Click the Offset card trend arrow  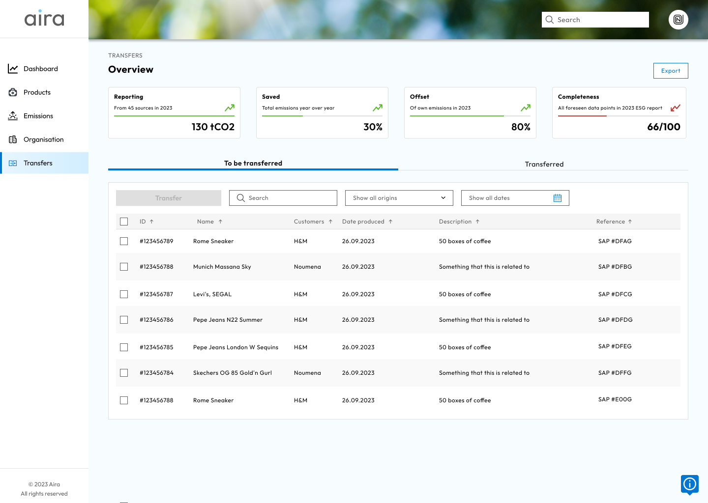tap(526, 108)
